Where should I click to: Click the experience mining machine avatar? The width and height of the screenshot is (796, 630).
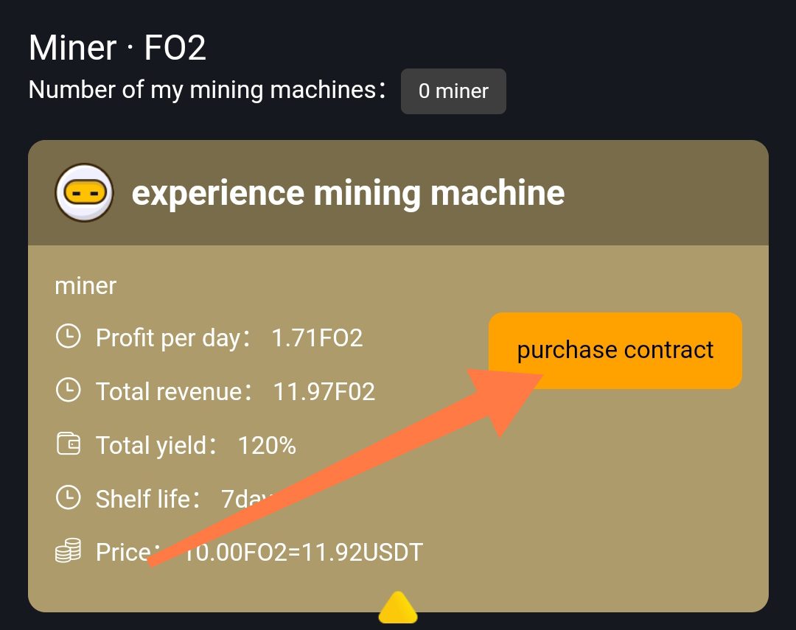(x=83, y=192)
